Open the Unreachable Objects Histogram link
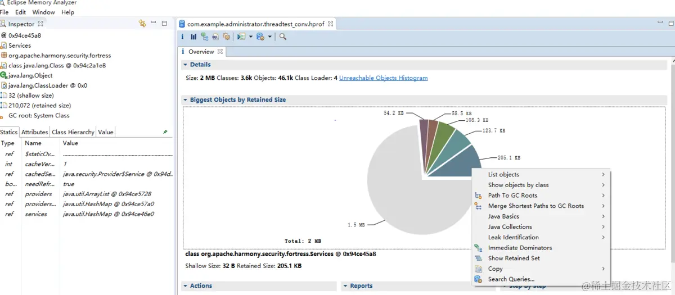This screenshot has height=295, width=675. pos(383,78)
